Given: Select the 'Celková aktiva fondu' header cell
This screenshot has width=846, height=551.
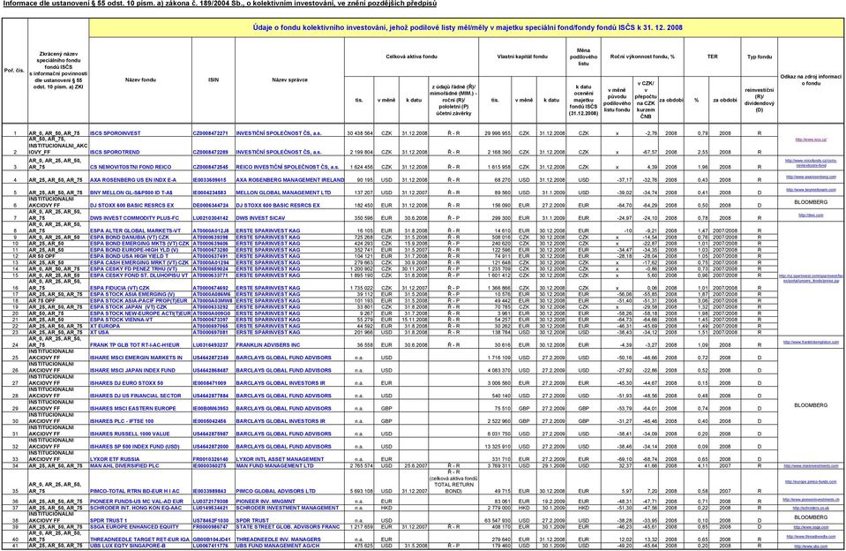Looking at the screenshot, I should [411, 57].
